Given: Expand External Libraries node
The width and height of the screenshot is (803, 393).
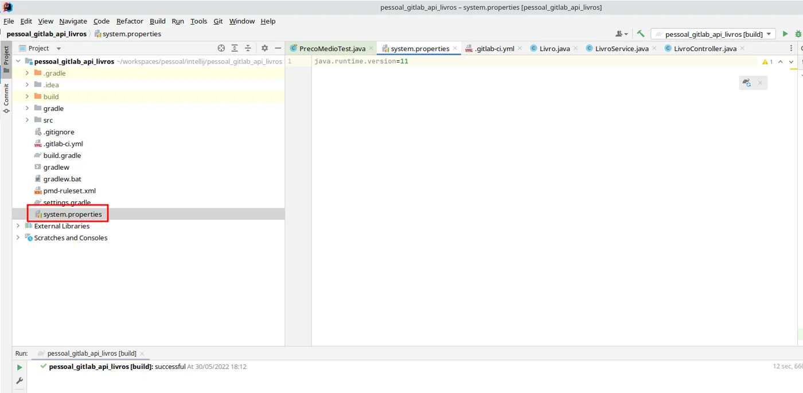Looking at the screenshot, I should [x=18, y=226].
